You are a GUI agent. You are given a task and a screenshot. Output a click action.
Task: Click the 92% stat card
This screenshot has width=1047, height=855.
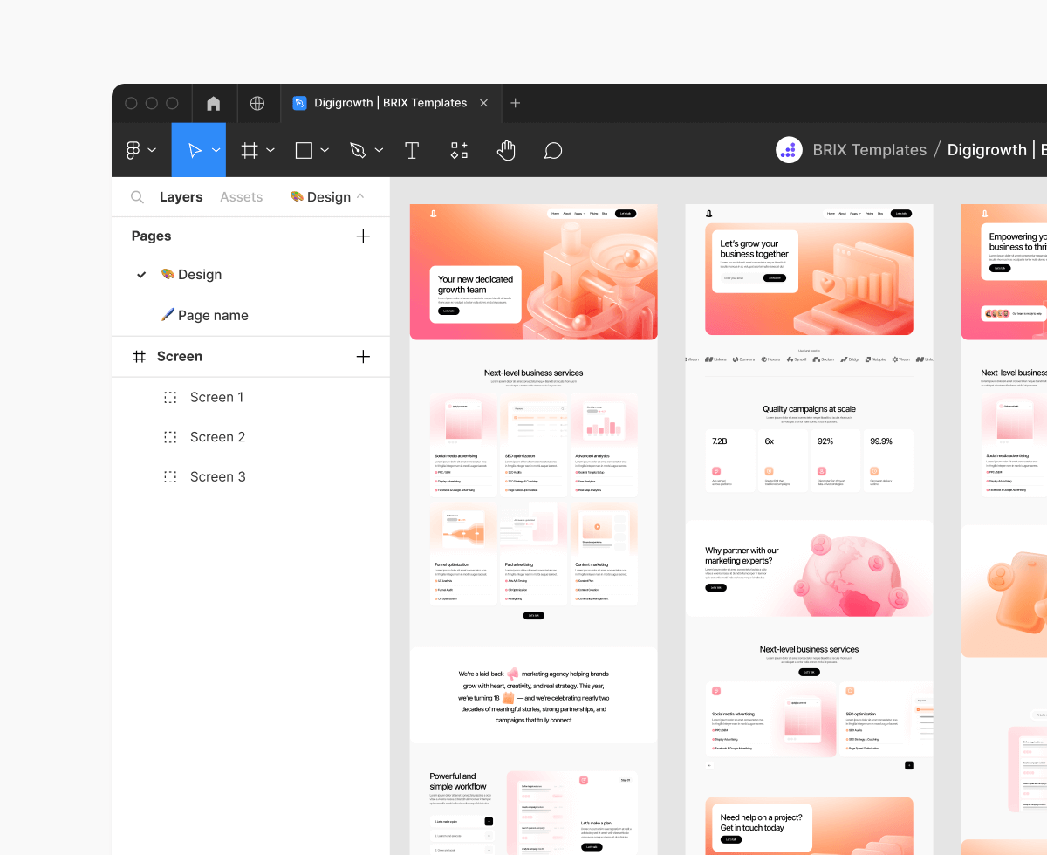836,461
